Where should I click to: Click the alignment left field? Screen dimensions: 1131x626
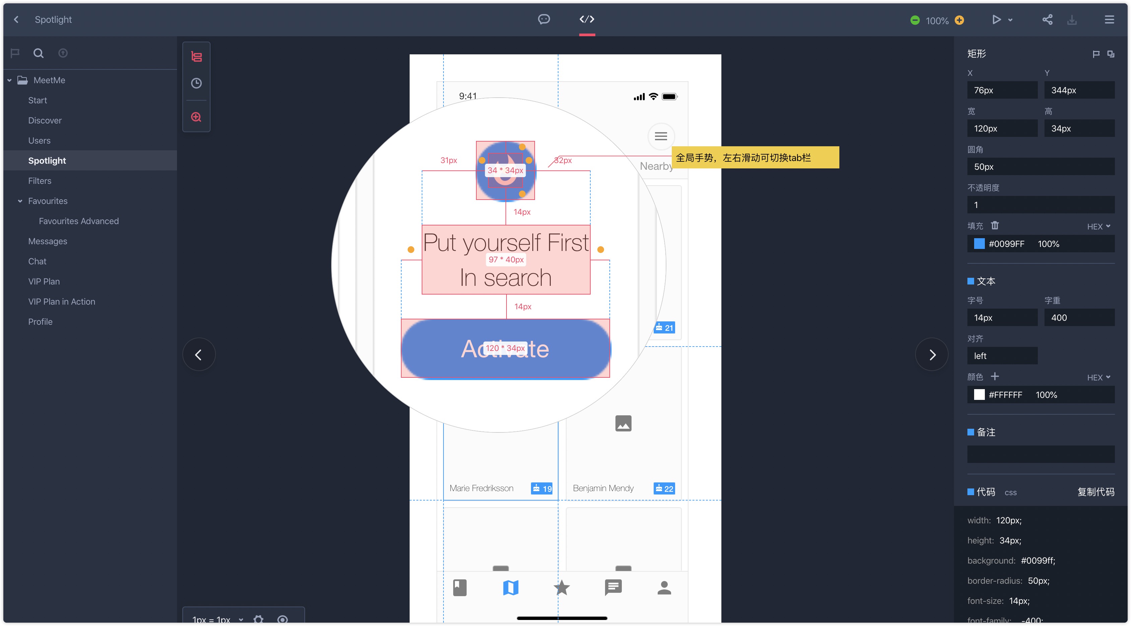click(x=1002, y=356)
